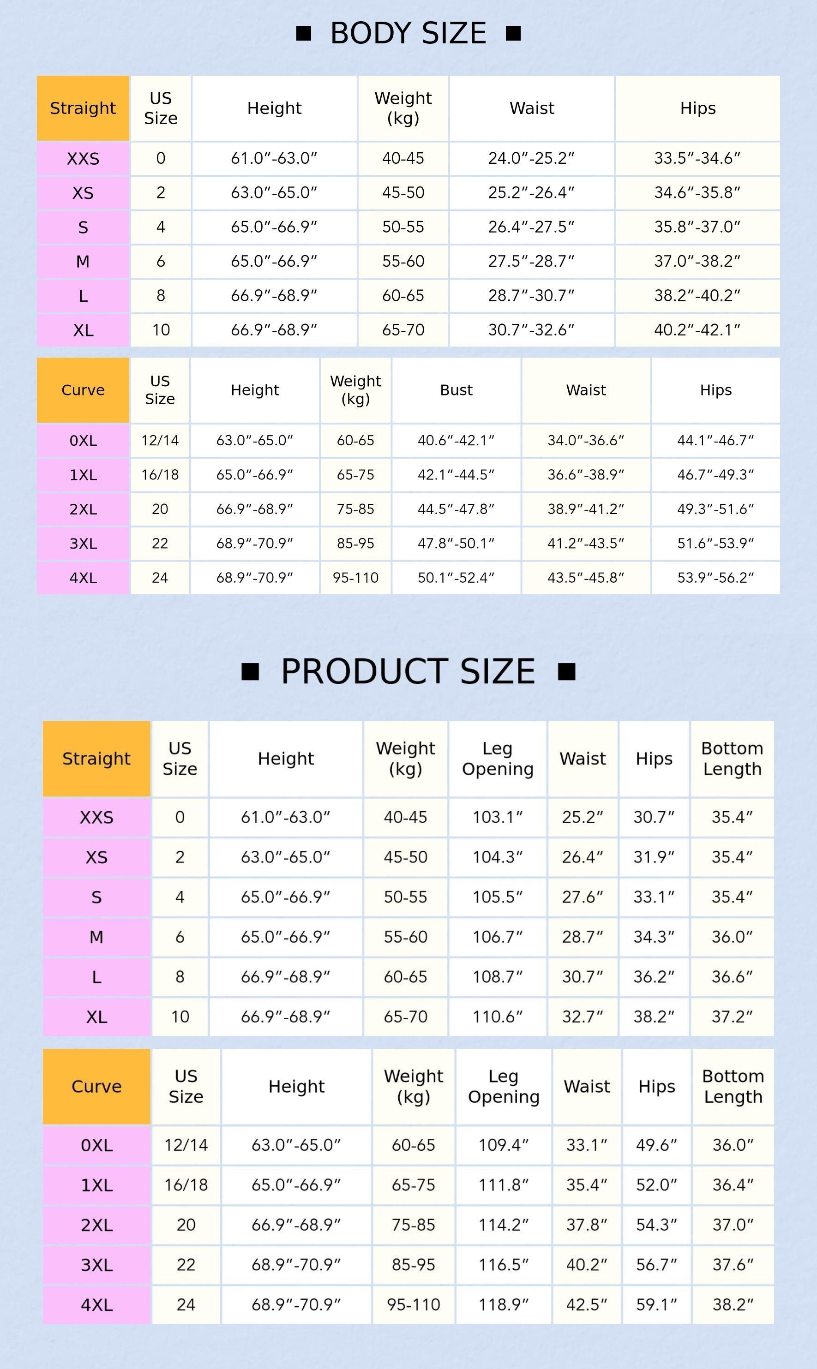Select the Bottom Length header in Curve product table
This screenshot has width=817, height=1369.
point(733,1086)
